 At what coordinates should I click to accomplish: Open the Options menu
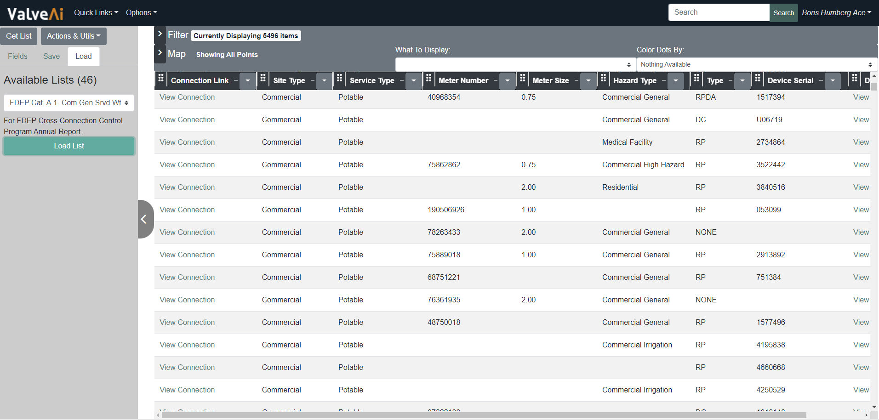click(x=141, y=12)
